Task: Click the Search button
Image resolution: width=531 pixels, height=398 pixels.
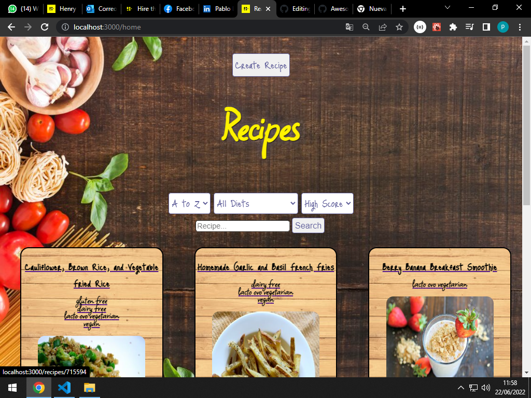Action: pyautogui.click(x=308, y=225)
